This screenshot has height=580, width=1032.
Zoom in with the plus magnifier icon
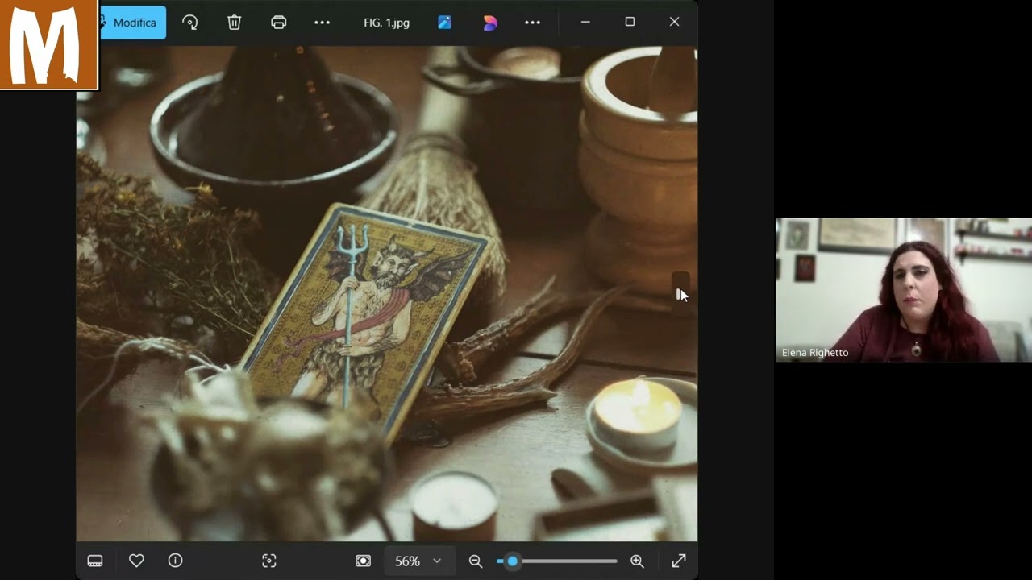pos(637,561)
